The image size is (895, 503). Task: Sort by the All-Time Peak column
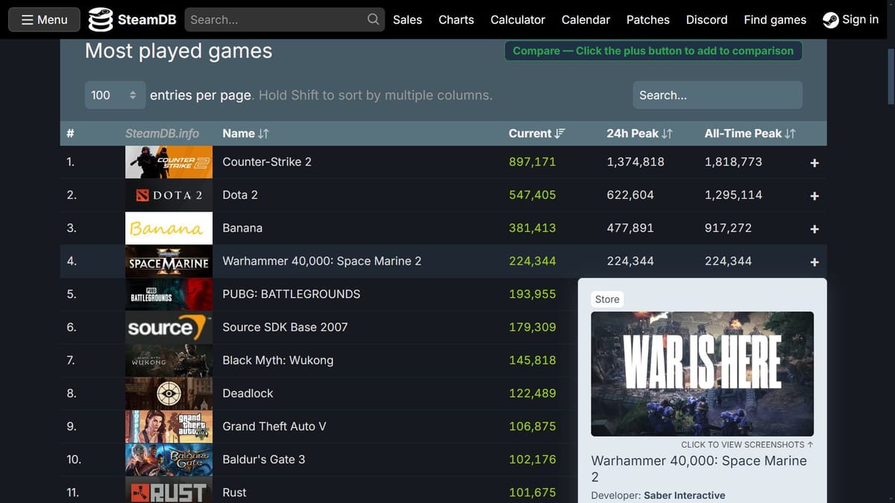[750, 133]
